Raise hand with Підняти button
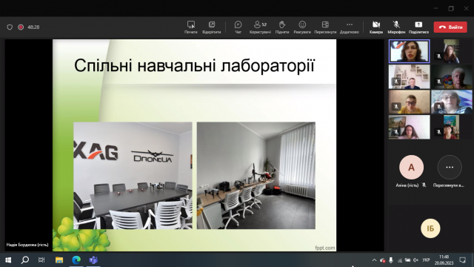474x267 pixels. point(282,27)
